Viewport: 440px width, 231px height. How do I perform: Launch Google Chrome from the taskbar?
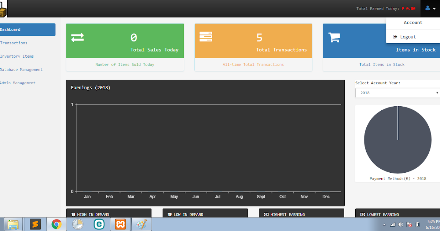coord(56,224)
